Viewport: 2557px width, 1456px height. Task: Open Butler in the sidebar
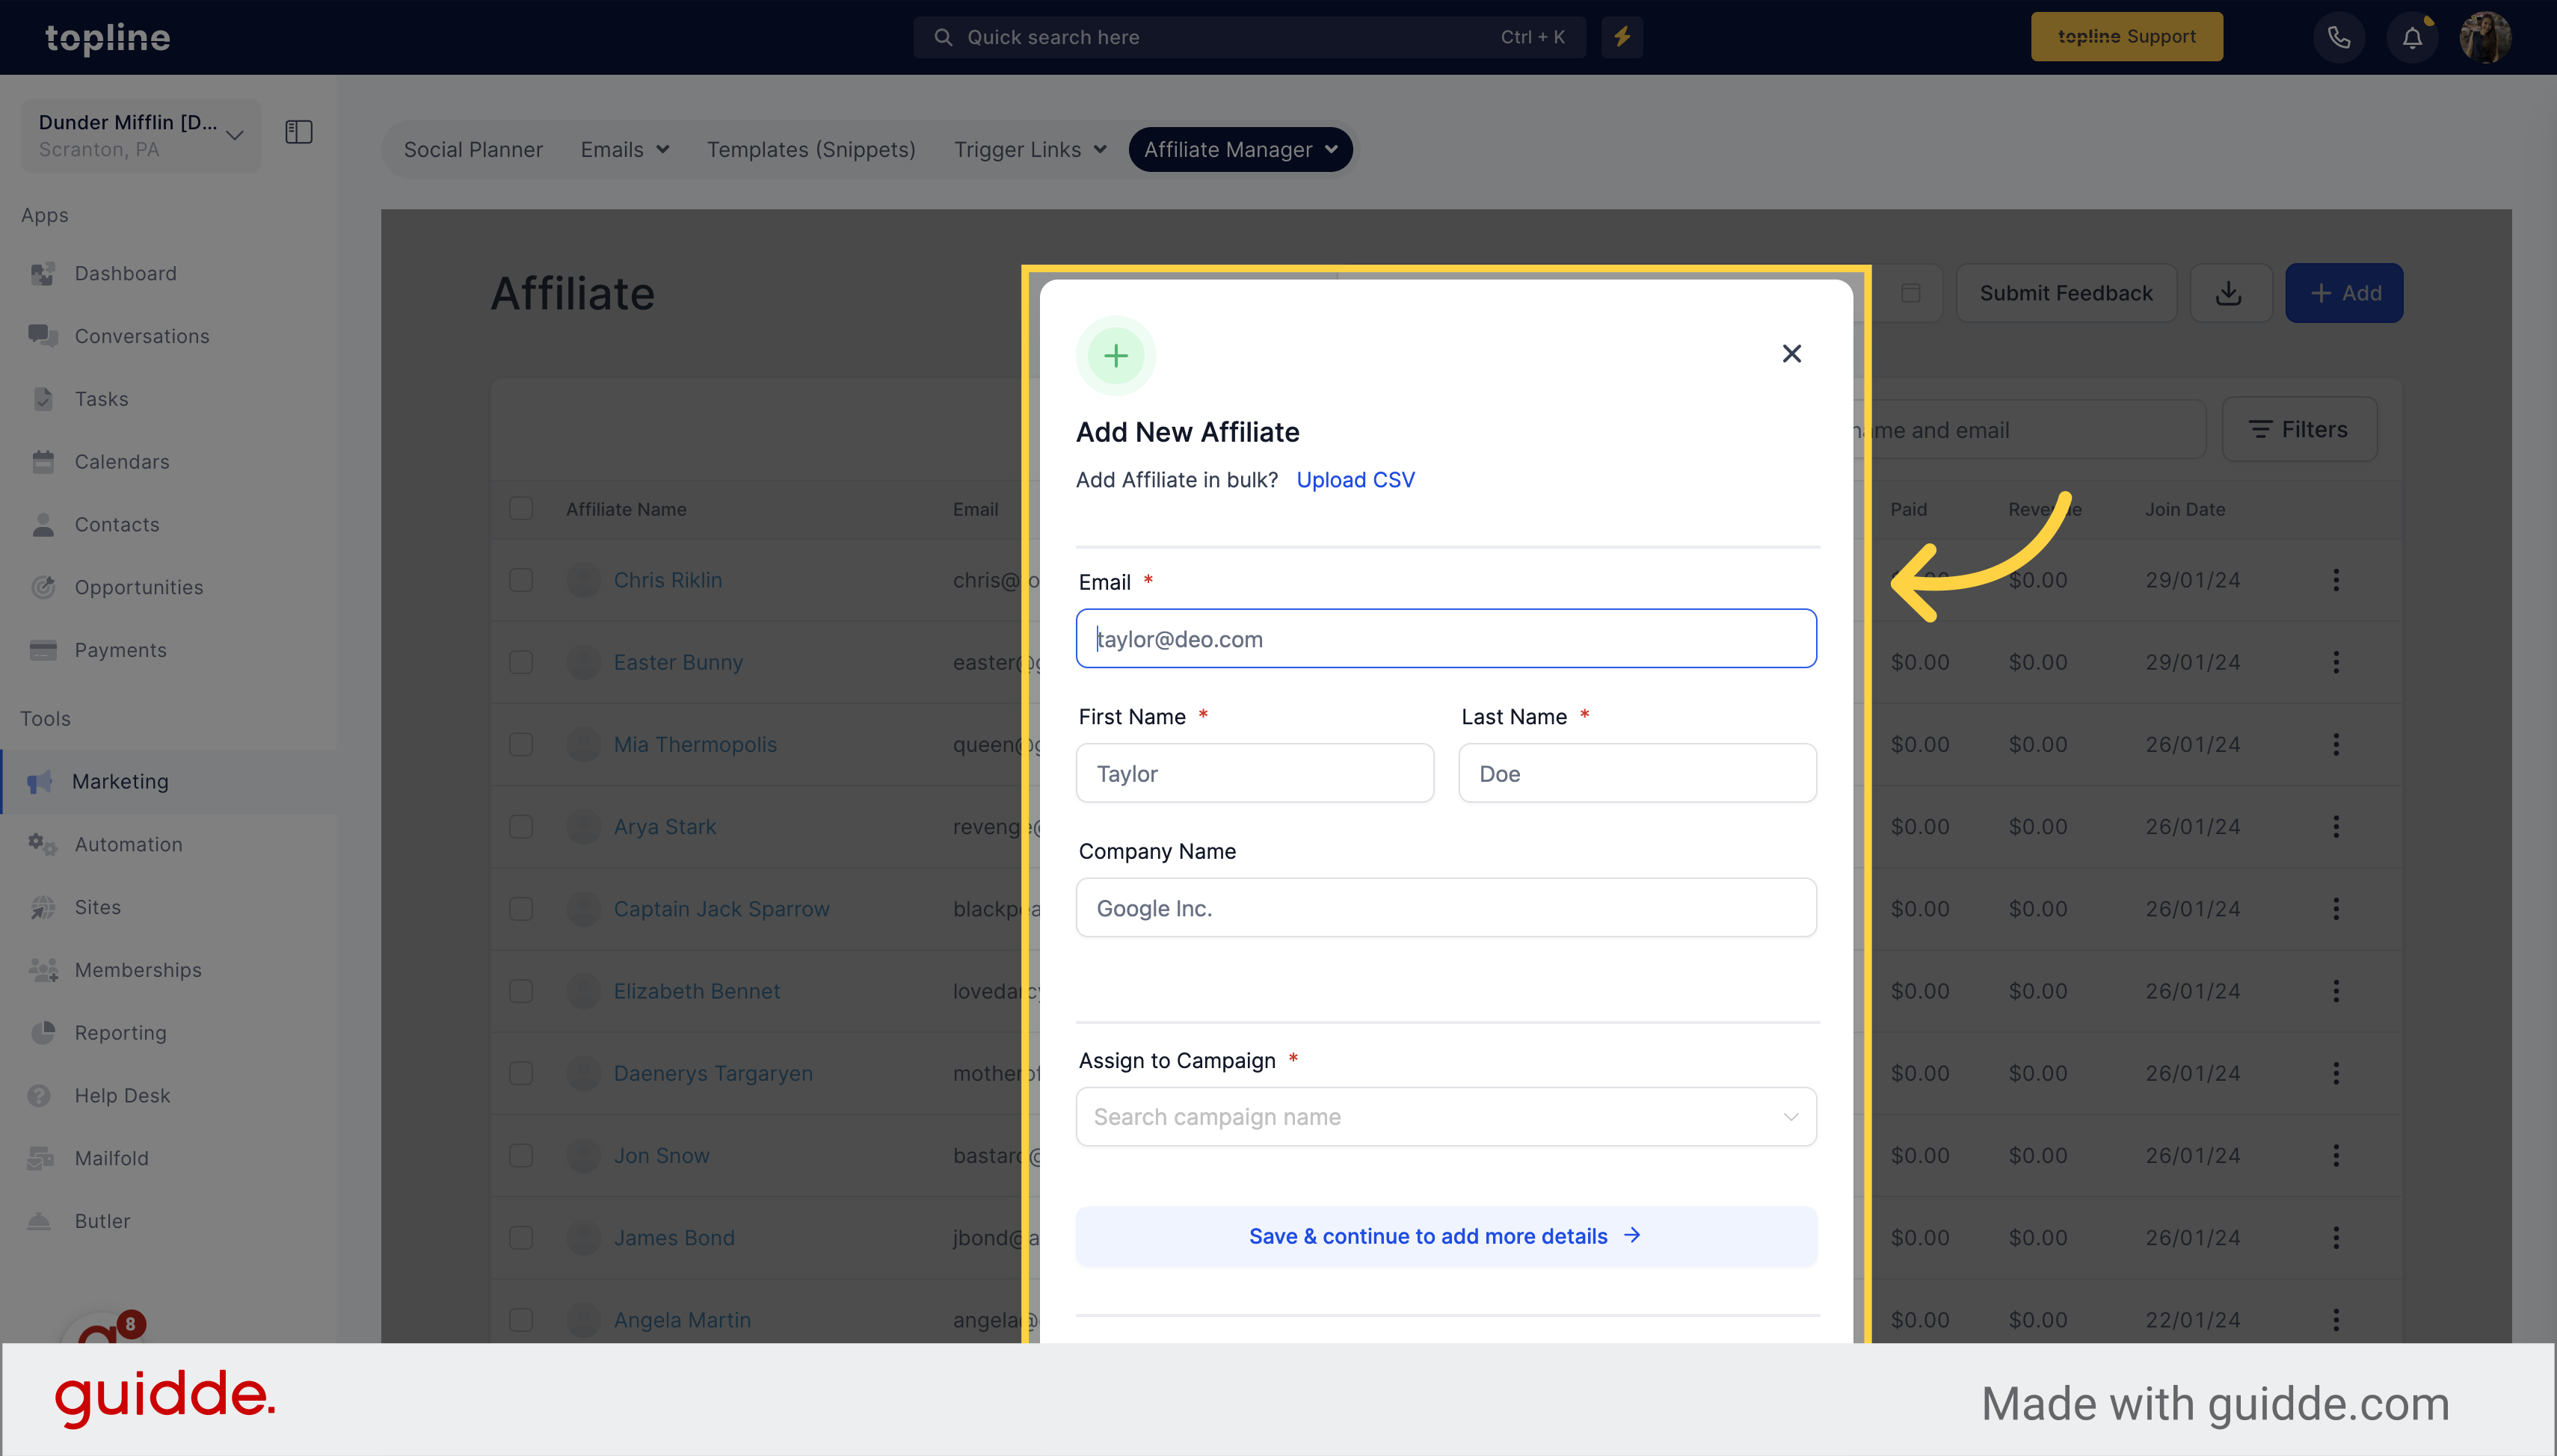[x=102, y=1221]
